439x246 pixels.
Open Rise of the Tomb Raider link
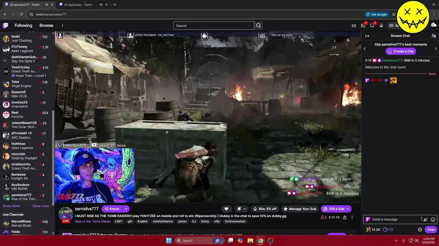point(93,221)
